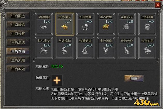The width and height of the screenshot is (163, 109).
Task: Select the dragon zodiac 龙腾九天
Action: point(127,24)
